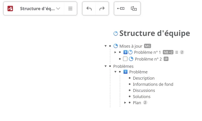This screenshot has width=202, height=121.
Task: Undo the last action
Action: click(x=89, y=9)
